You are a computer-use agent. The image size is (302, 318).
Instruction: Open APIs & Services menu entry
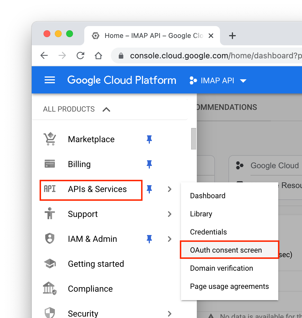tap(97, 189)
